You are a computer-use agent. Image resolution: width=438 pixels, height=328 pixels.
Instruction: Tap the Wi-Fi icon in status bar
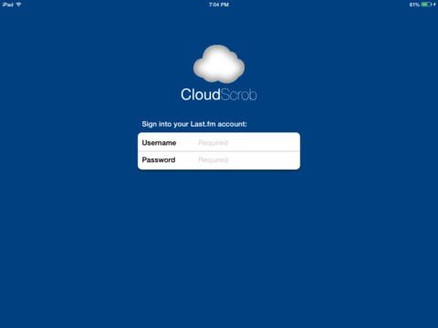pyautogui.click(x=18, y=5)
